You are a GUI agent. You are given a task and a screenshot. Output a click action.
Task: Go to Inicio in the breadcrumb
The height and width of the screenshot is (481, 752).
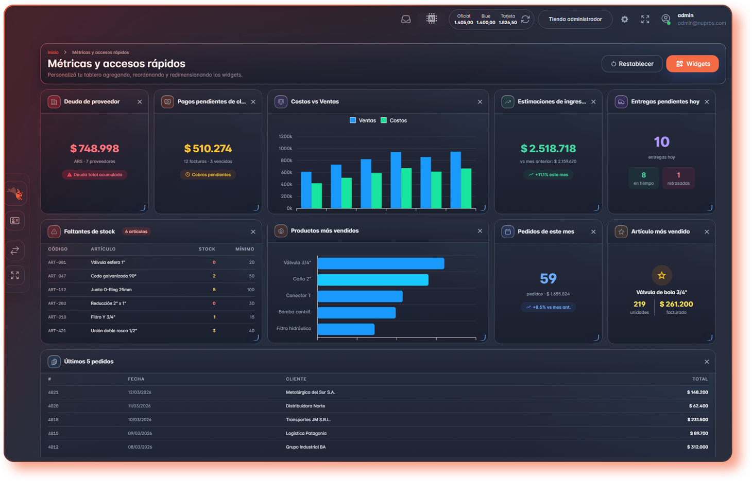coord(53,52)
